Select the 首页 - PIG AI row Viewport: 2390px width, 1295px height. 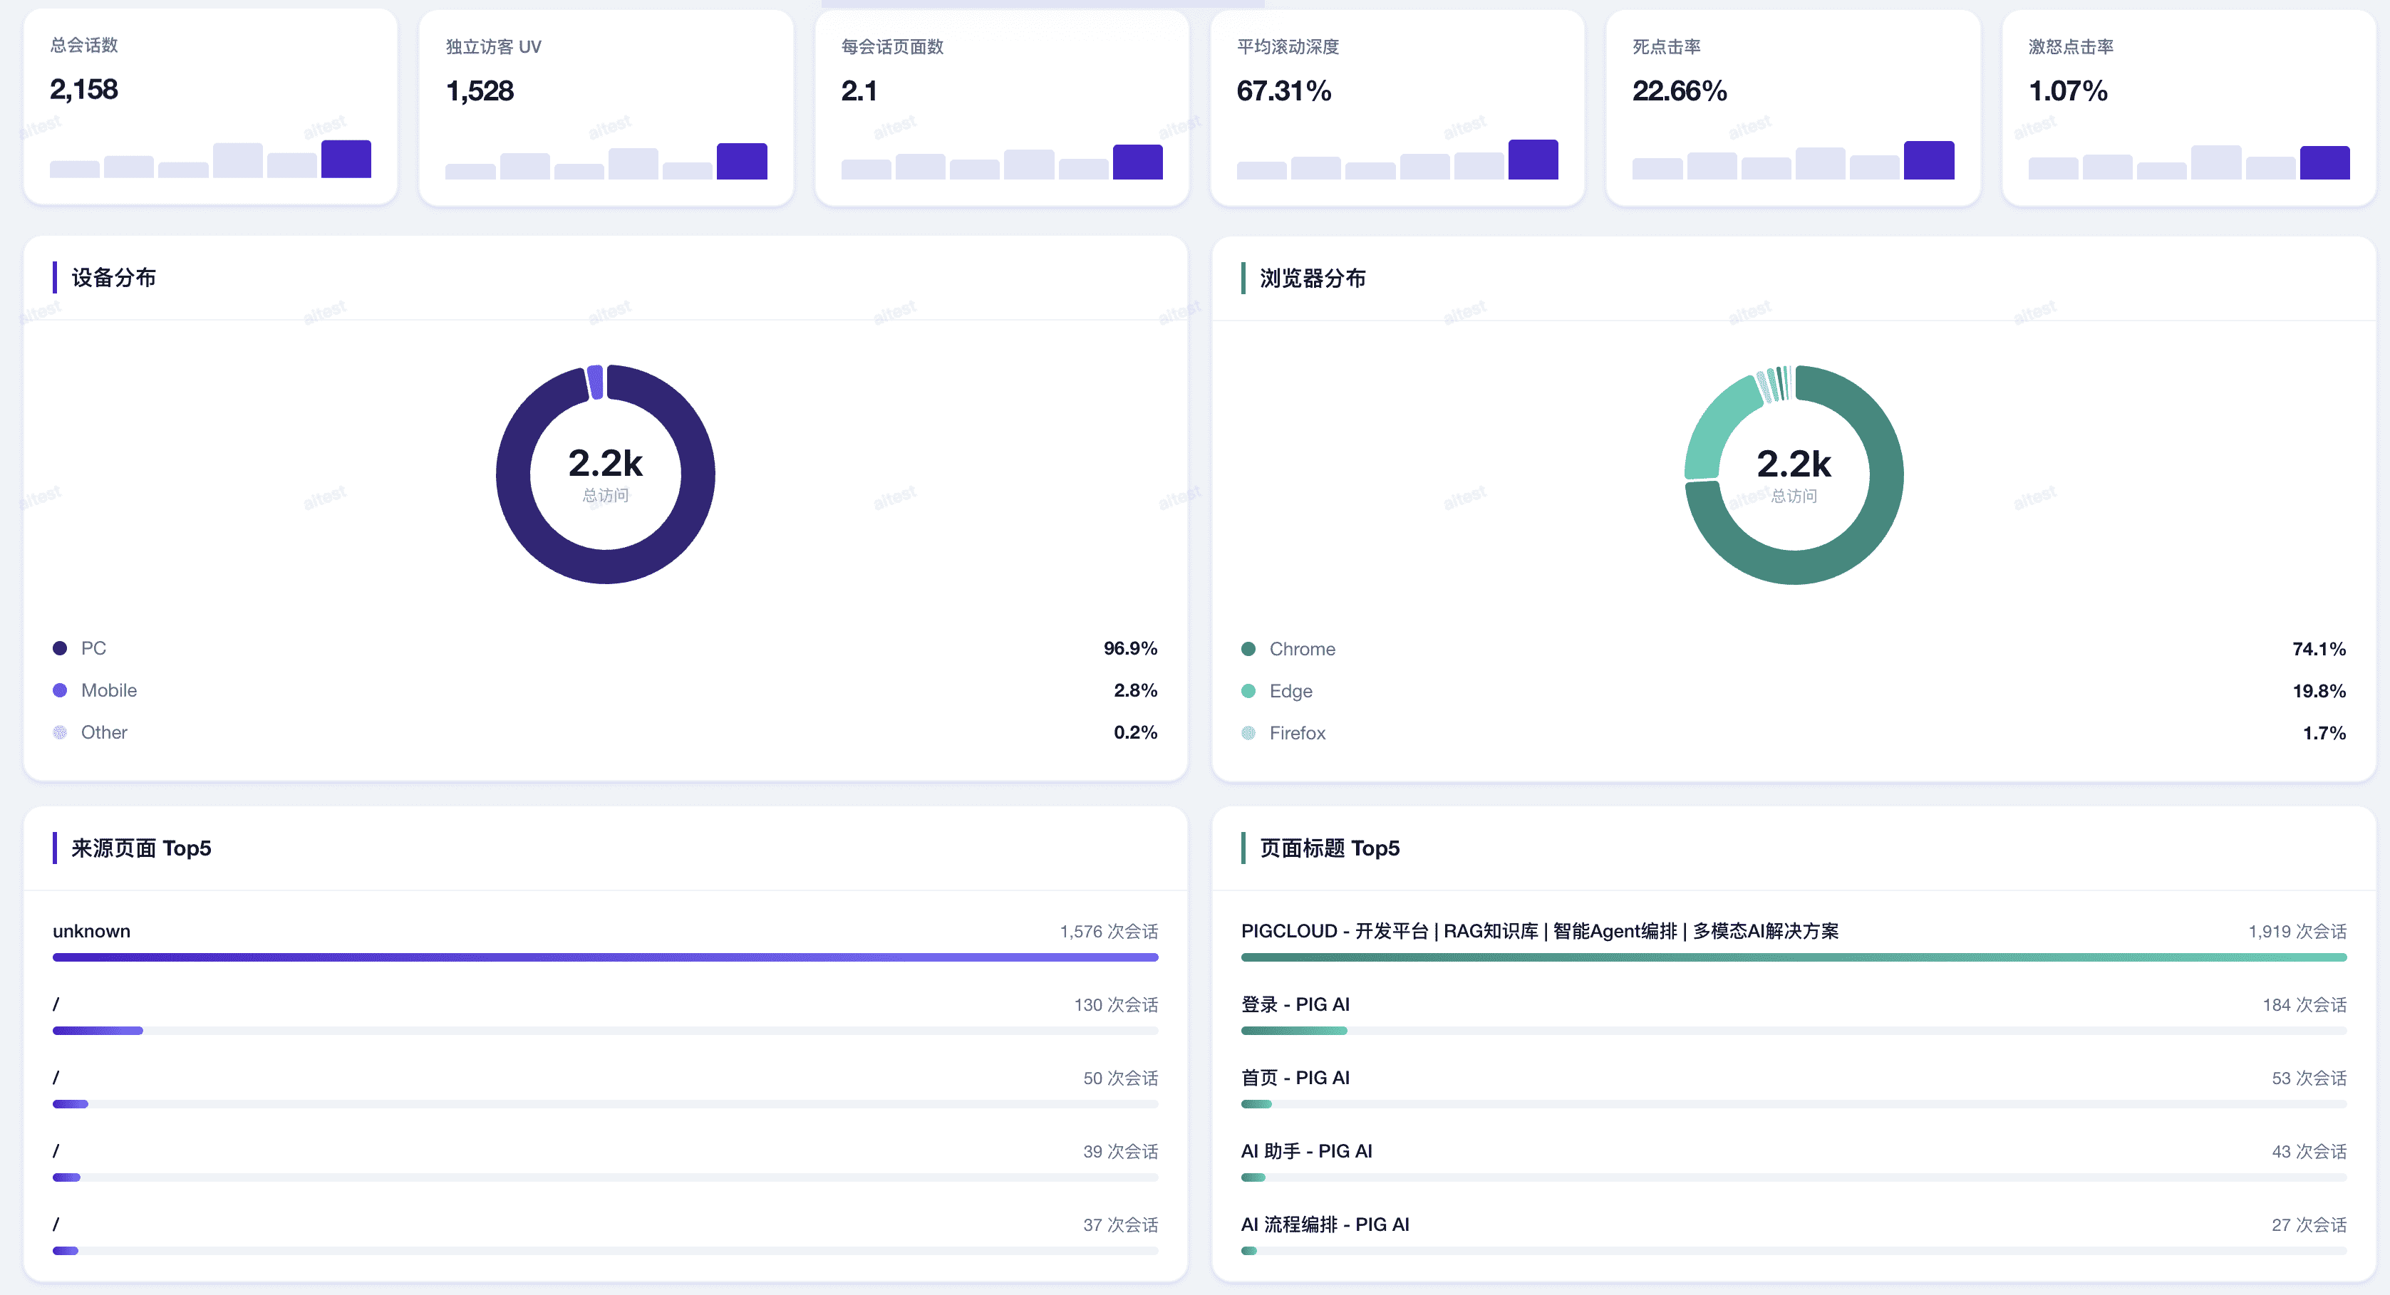pos(1295,1077)
